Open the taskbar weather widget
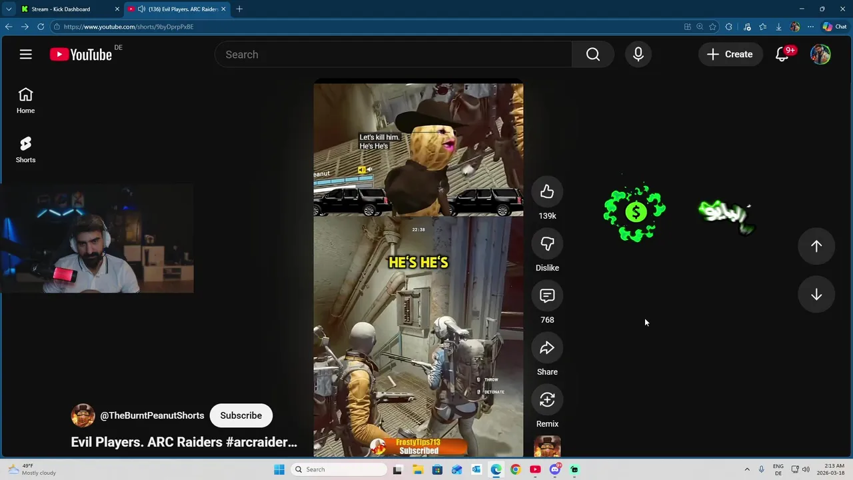The height and width of the screenshot is (480, 853). point(32,469)
